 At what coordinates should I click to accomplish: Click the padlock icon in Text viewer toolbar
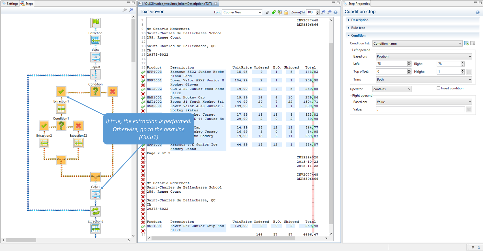coord(286,12)
